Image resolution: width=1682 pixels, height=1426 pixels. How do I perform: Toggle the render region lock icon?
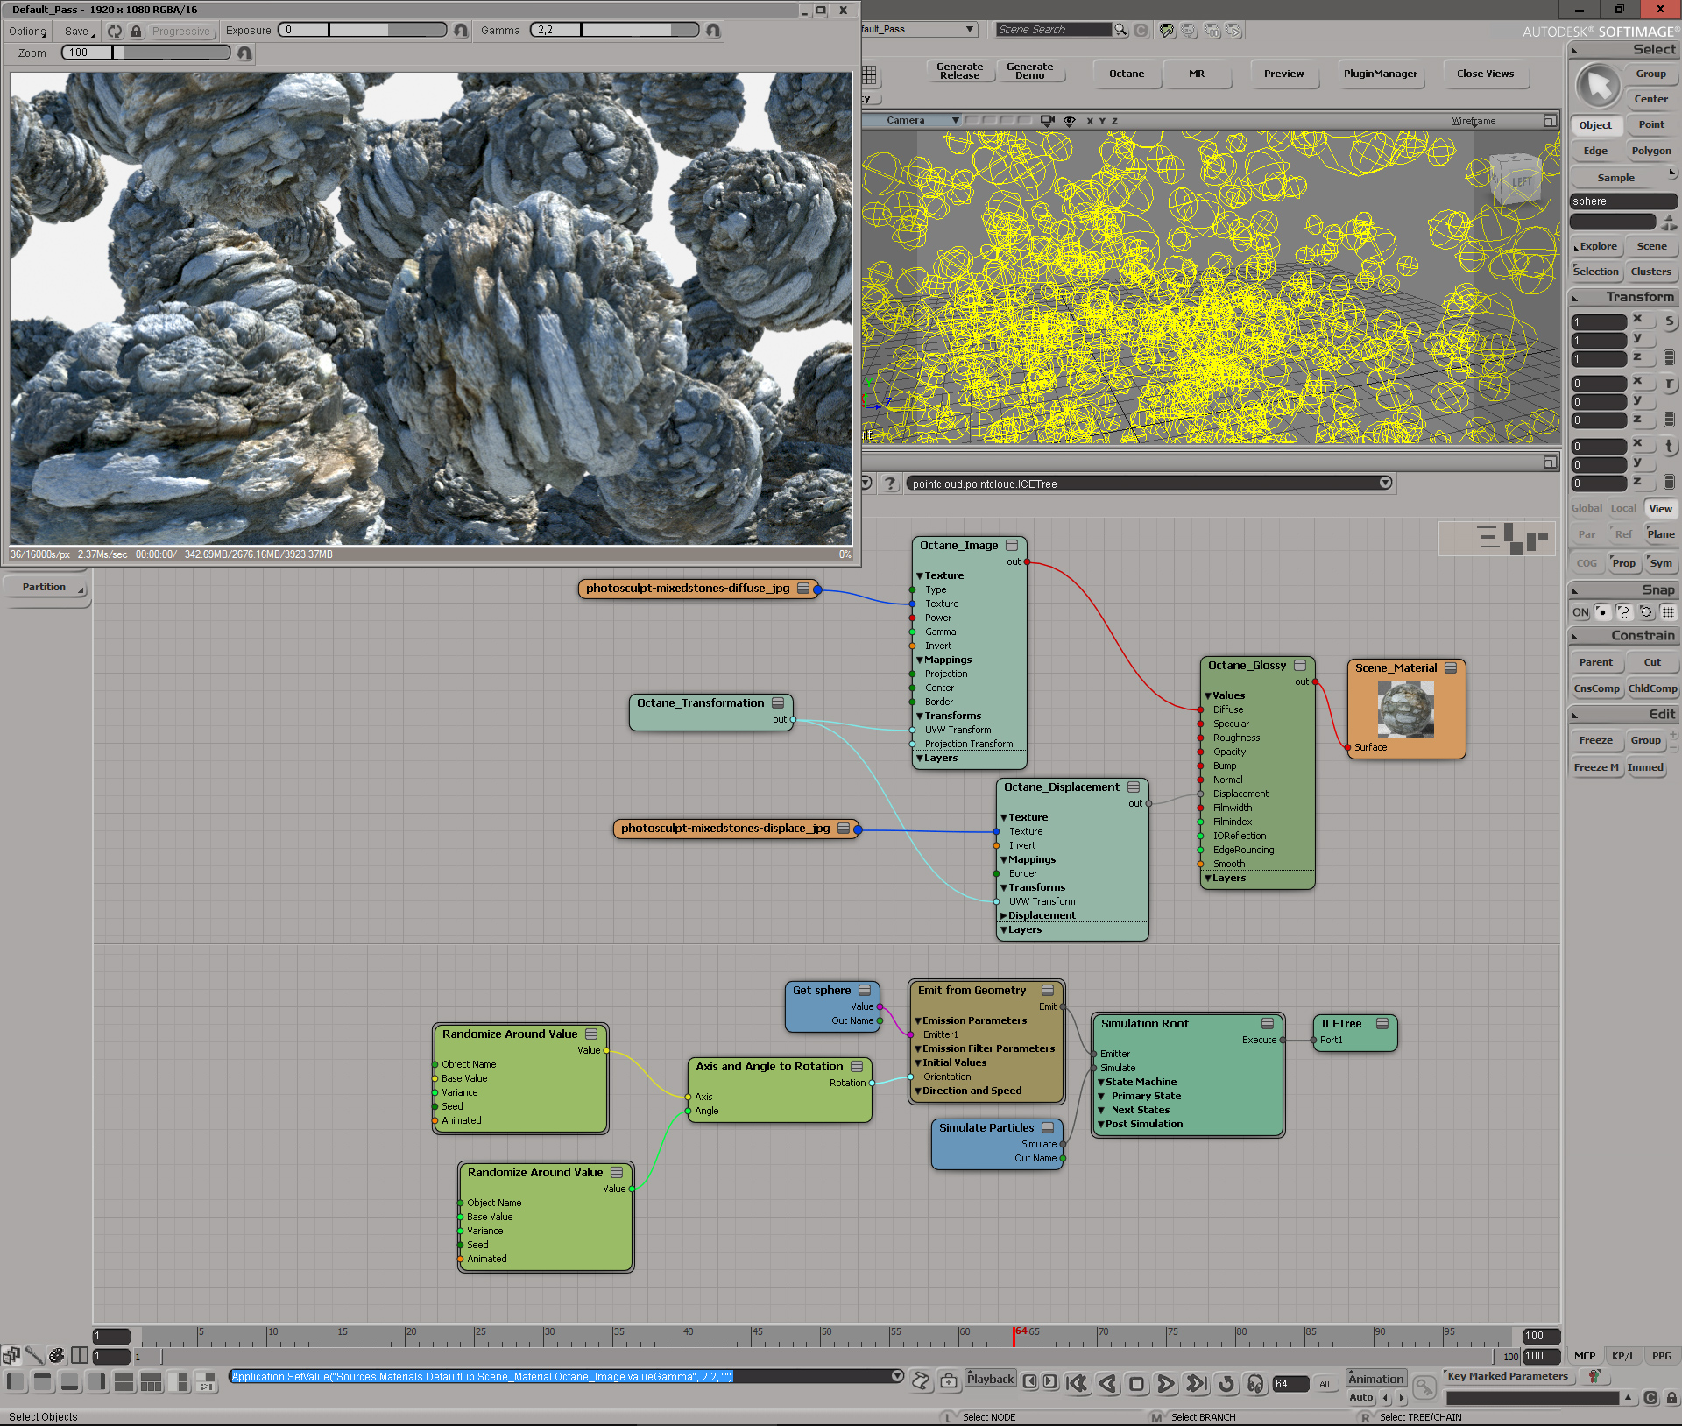coord(136,31)
